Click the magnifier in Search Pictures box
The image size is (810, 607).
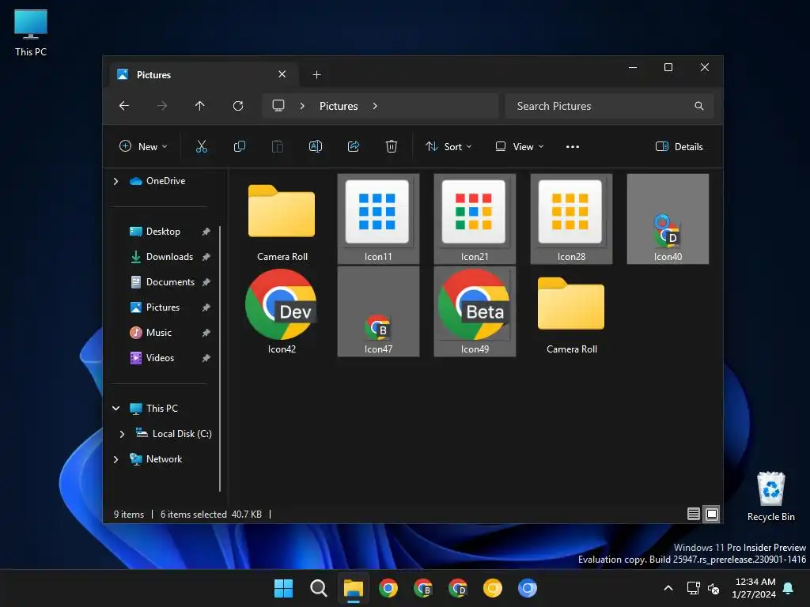699,106
